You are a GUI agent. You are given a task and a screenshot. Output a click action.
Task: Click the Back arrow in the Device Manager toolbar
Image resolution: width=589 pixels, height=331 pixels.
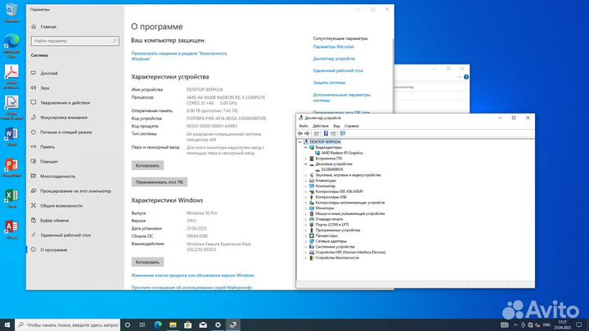point(300,133)
